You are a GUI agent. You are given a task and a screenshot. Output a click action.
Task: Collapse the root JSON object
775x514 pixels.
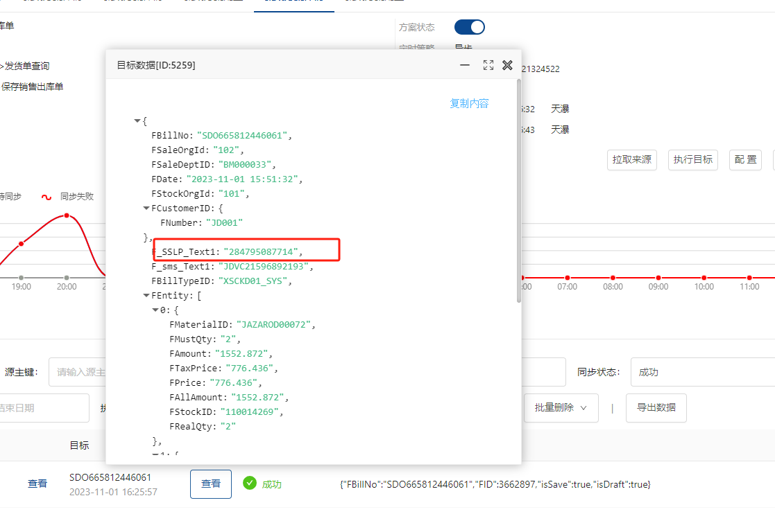click(137, 121)
